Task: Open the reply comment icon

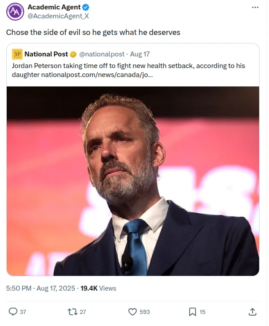Action: [x=13, y=312]
